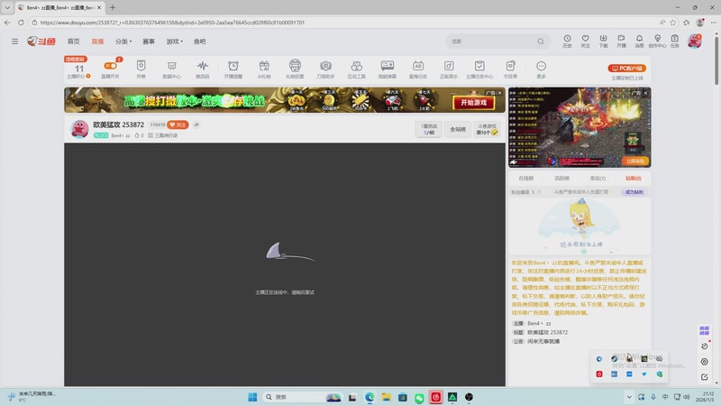Open the 创作中心 icon

tap(658, 41)
